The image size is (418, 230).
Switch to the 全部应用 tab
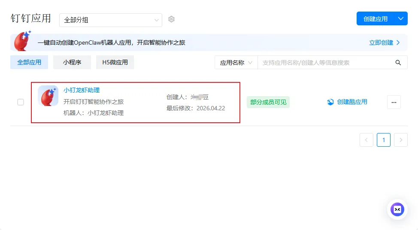pyautogui.click(x=29, y=62)
